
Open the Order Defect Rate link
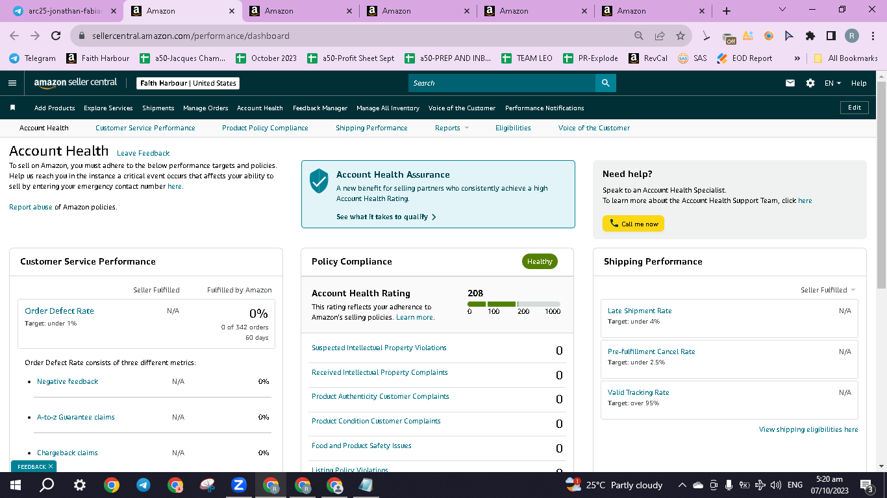pyautogui.click(x=59, y=311)
